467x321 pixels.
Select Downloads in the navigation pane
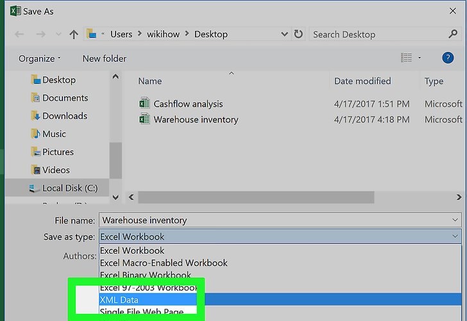click(x=59, y=116)
